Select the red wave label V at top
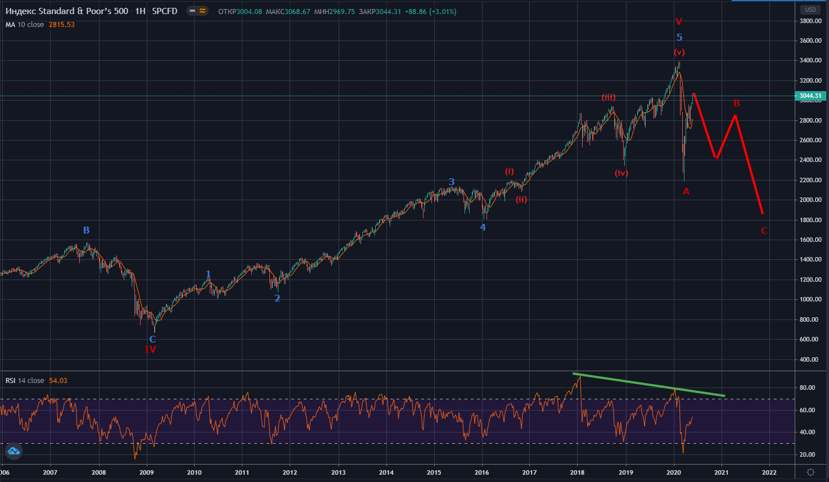This screenshot has height=482, width=829. 679,22
